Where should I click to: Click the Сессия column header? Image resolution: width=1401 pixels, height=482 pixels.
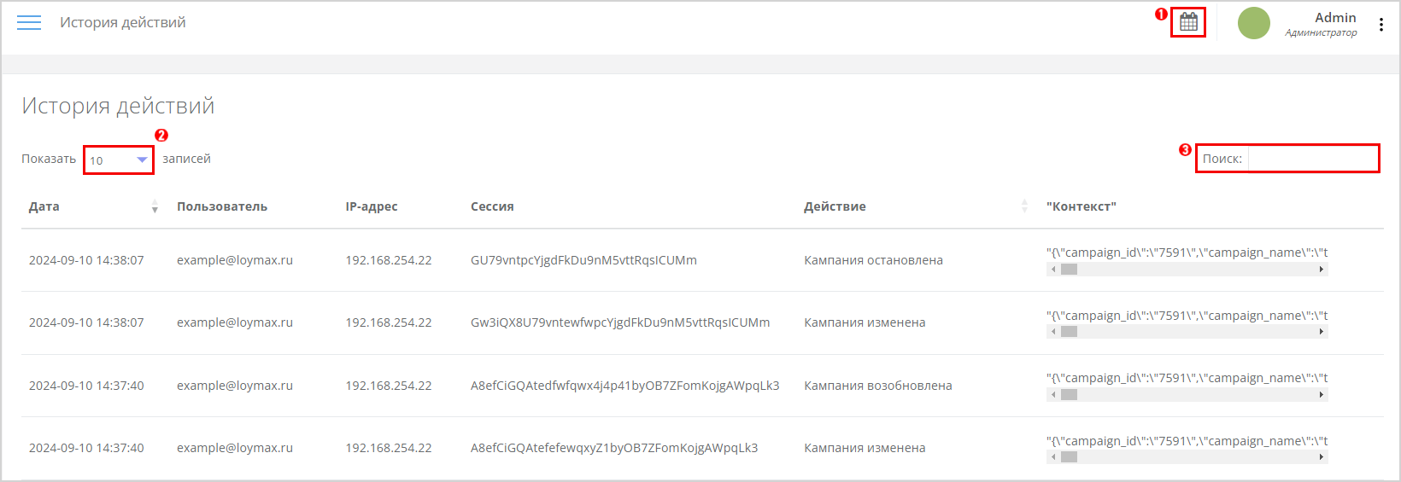click(x=492, y=206)
